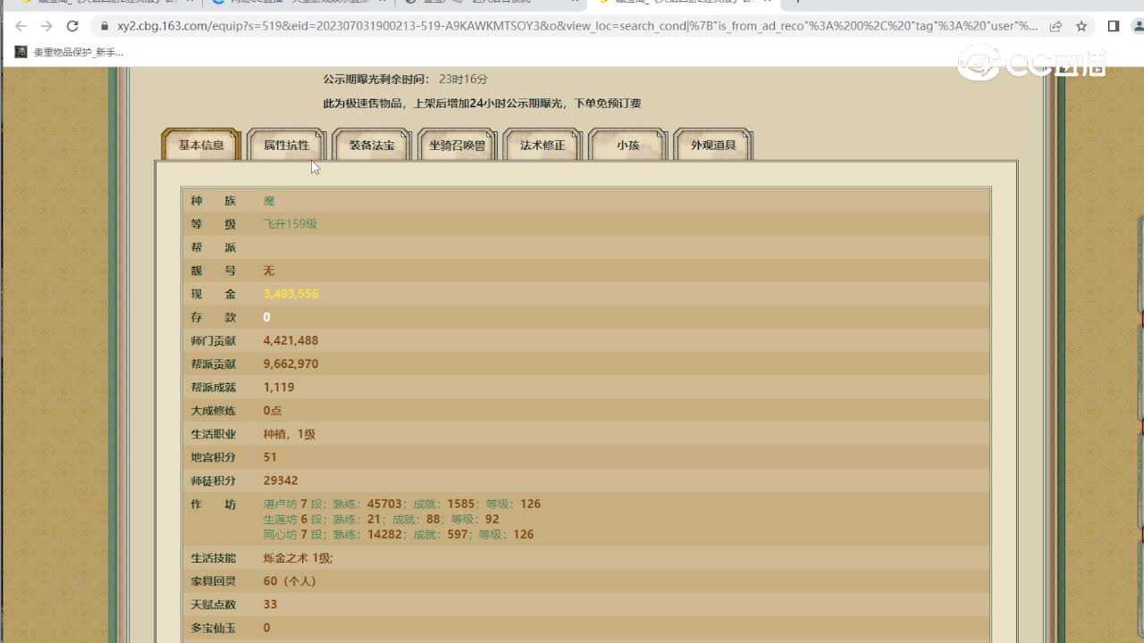
Task: Switch to the 基本信息 tab
Action: click(201, 145)
